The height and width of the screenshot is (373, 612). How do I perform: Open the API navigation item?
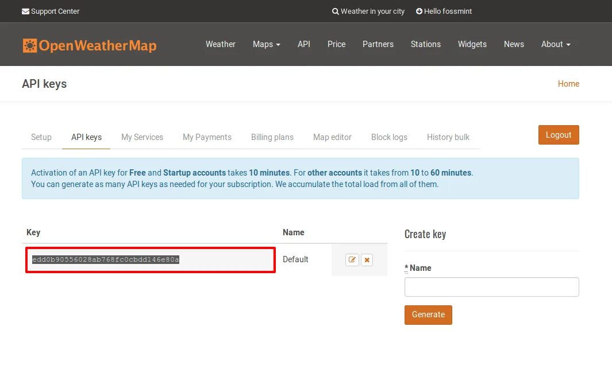point(304,44)
